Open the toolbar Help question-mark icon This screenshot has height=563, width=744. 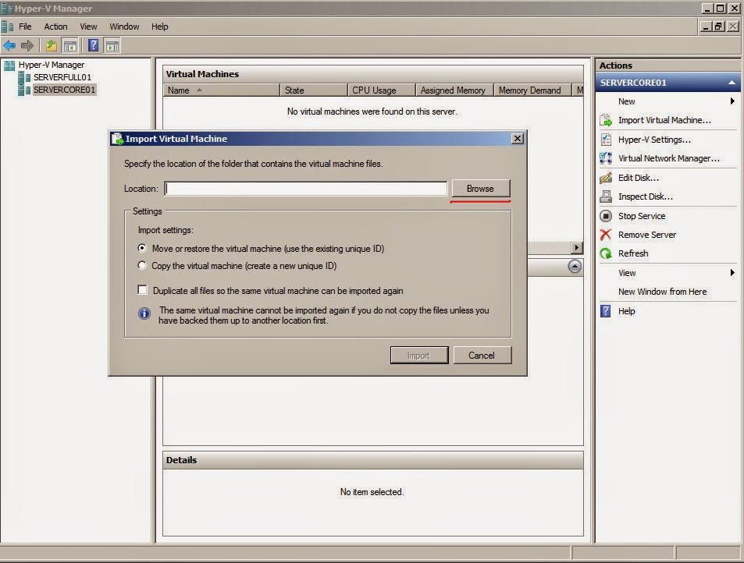click(x=94, y=45)
